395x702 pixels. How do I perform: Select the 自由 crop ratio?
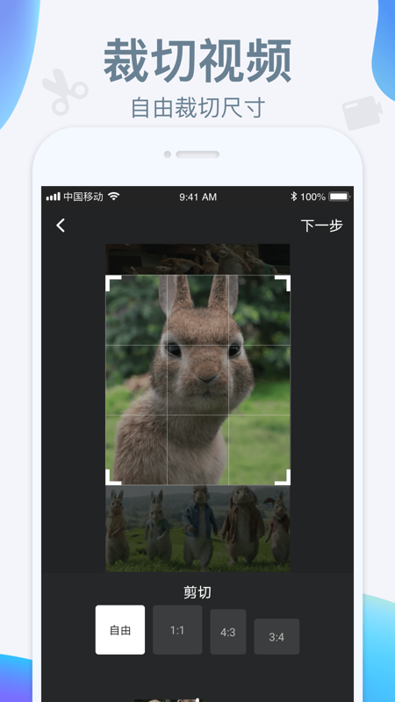[x=120, y=630]
